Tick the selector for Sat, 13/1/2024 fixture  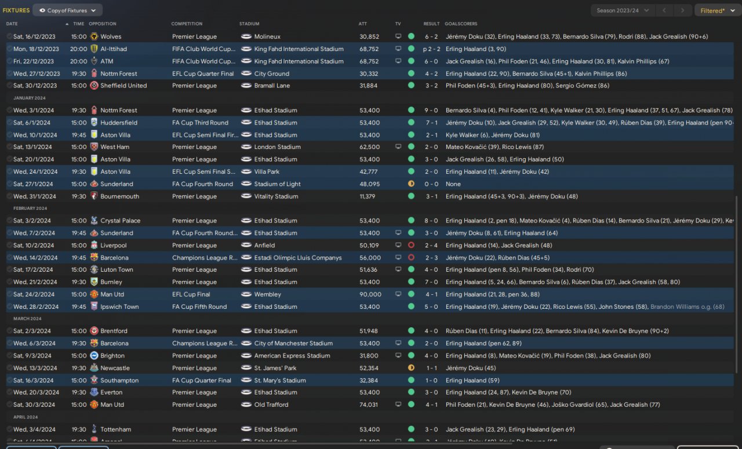coord(9,147)
